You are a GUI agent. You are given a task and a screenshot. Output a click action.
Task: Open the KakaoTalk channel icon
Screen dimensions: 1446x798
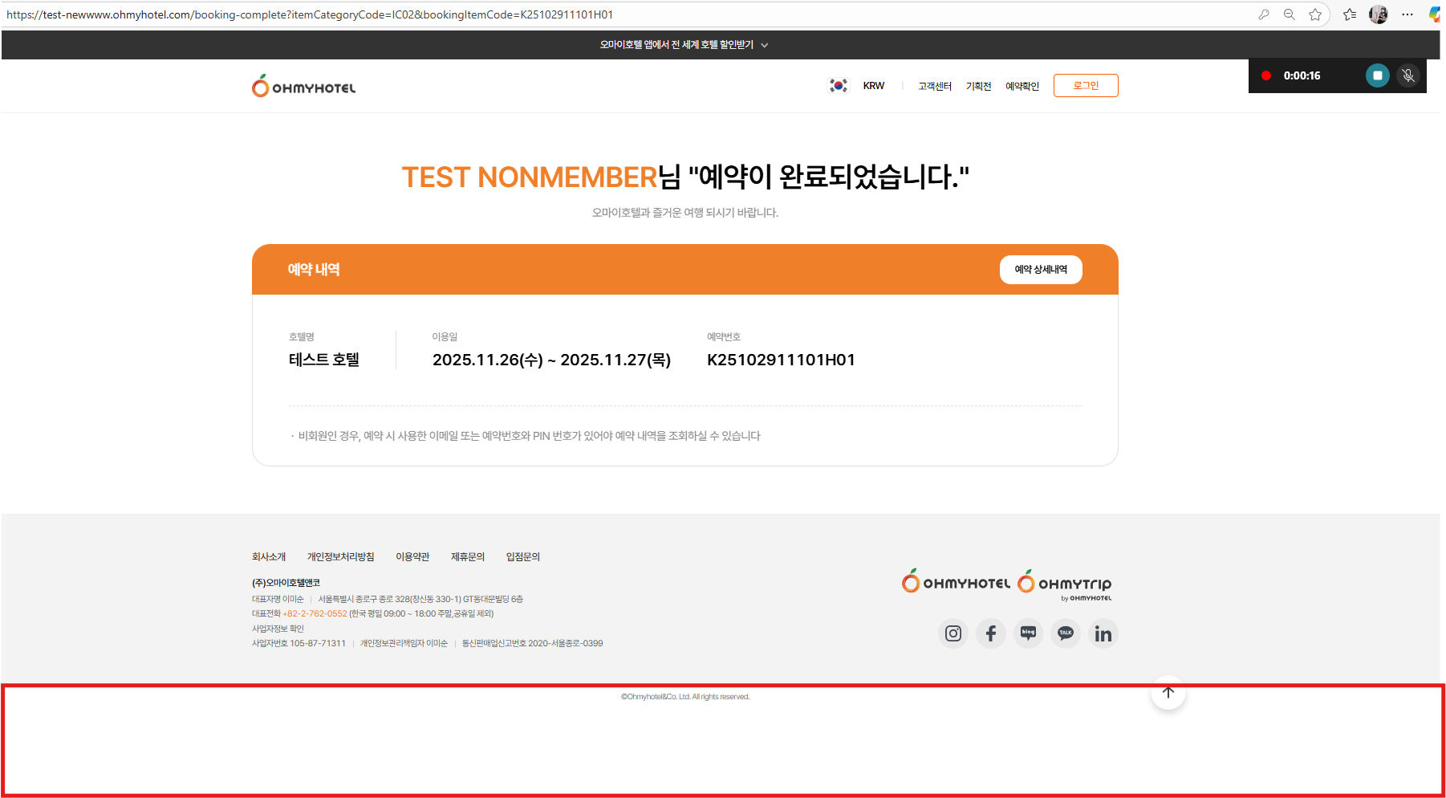tap(1066, 633)
